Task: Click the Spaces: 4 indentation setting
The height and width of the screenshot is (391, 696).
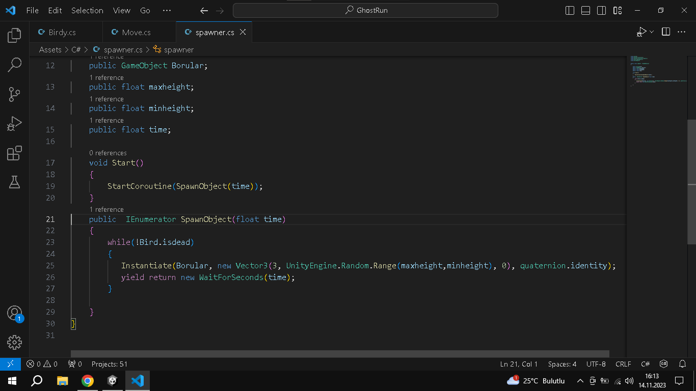Action: tap(562, 364)
